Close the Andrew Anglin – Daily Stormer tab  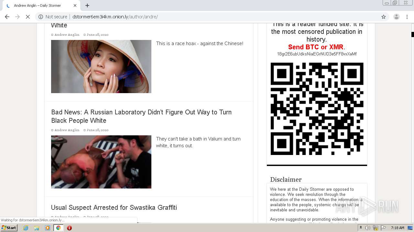pos(75,5)
